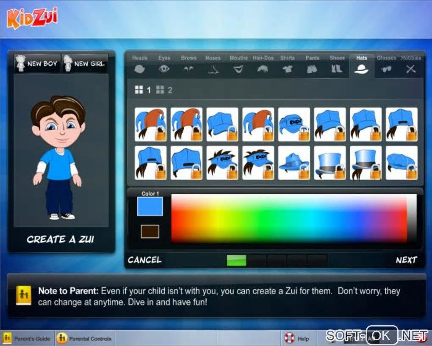Pick a color from the rainbow spectrum

tap(289, 218)
